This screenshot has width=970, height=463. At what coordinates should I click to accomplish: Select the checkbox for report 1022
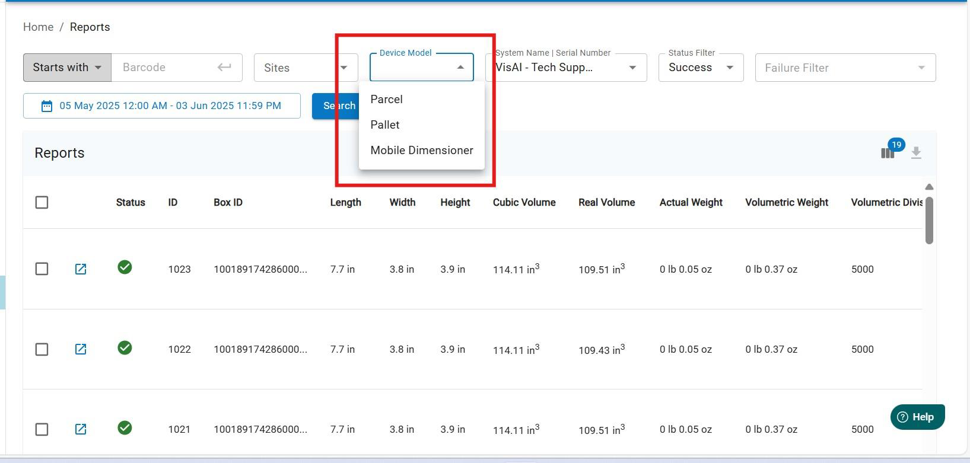(x=42, y=349)
